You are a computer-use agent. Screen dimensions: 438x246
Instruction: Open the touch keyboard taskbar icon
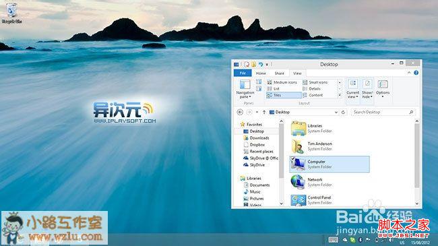click(333, 240)
